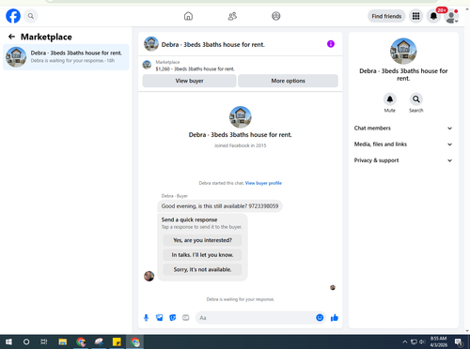
Task: Click the Facebook search magnifier icon
Action: [x=31, y=16]
